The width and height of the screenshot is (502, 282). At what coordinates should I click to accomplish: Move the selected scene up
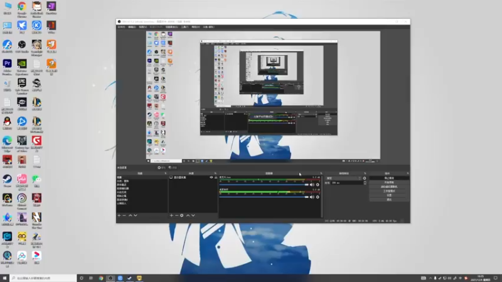(x=131, y=216)
